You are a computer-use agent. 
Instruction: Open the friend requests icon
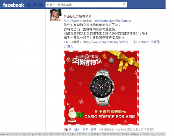point(29,5)
